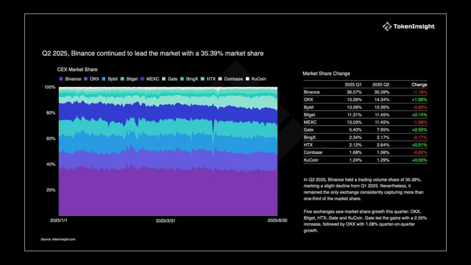Click the Bybit blue legend swatch

tap(104, 79)
